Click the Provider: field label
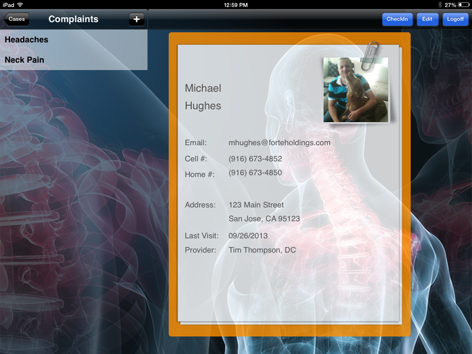This screenshot has width=472, height=354. [201, 250]
